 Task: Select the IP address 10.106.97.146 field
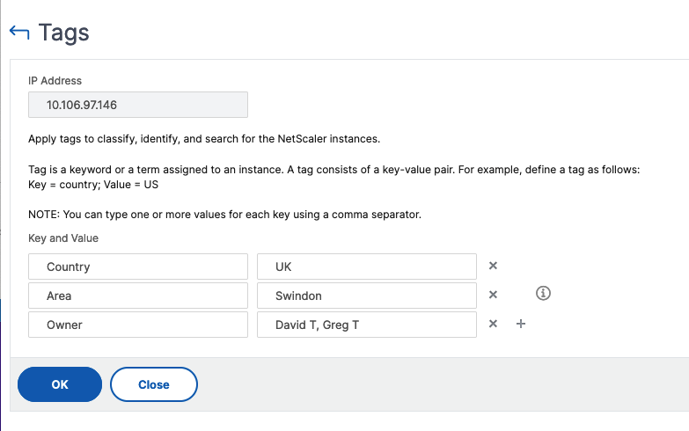click(x=138, y=105)
